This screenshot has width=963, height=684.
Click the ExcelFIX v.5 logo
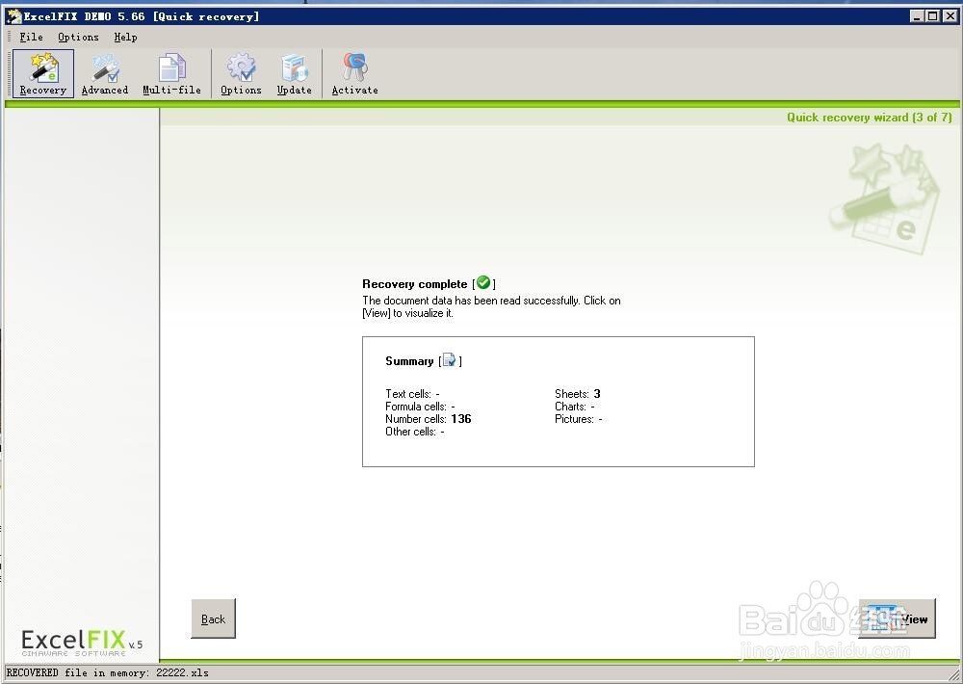82,643
